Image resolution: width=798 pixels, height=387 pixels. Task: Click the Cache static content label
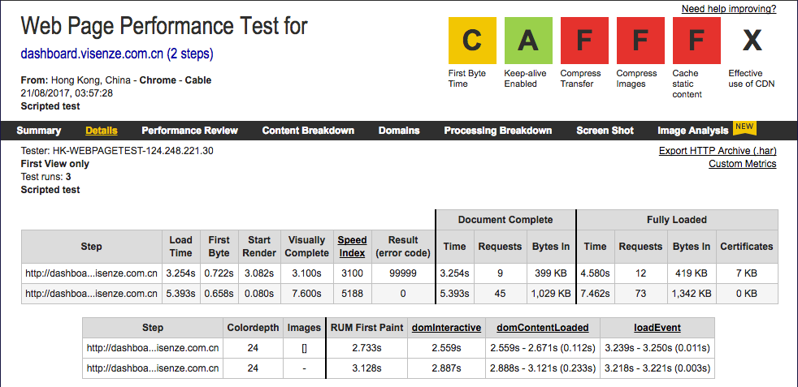pos(687,84)
